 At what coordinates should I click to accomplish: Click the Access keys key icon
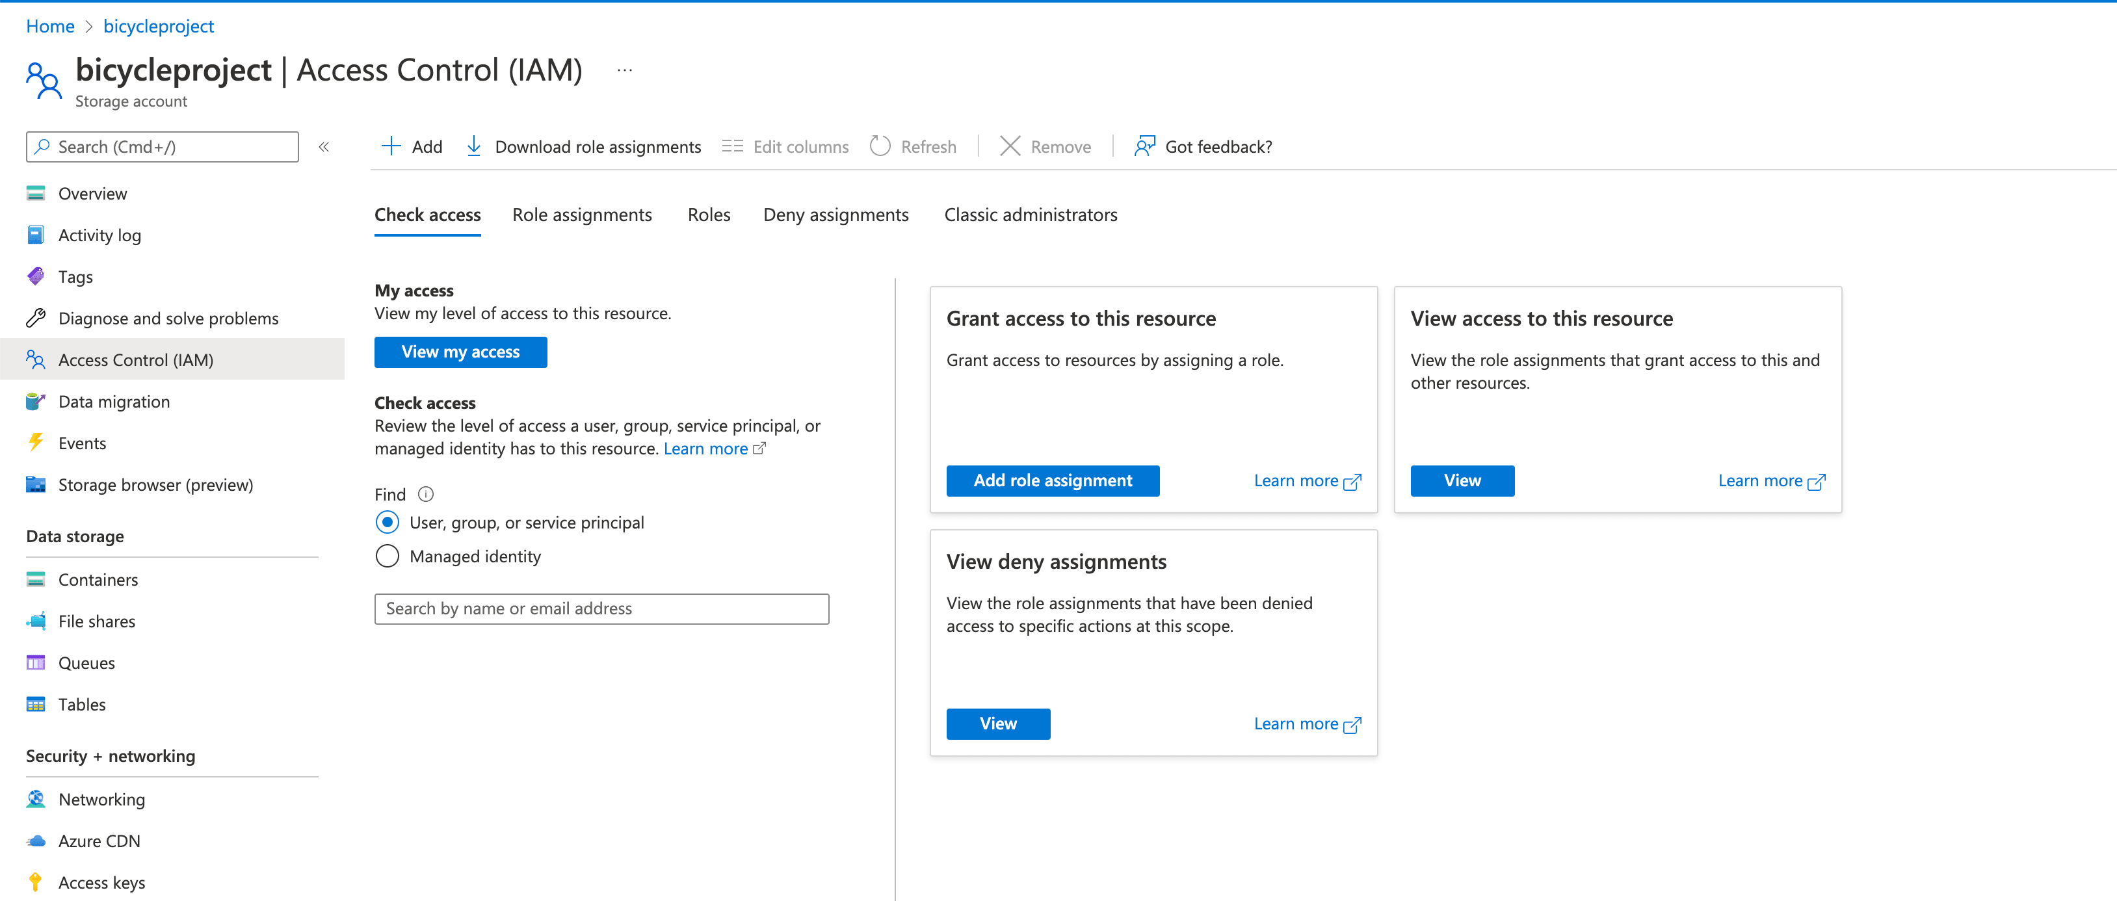(x=35, y=883)
